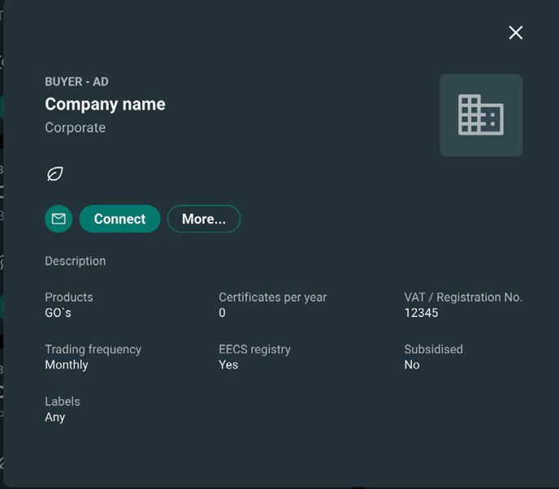The height and width of the screenshot is (489, 559).
Task: Click the Corporate company type text
Action: (x=76, y=128)
